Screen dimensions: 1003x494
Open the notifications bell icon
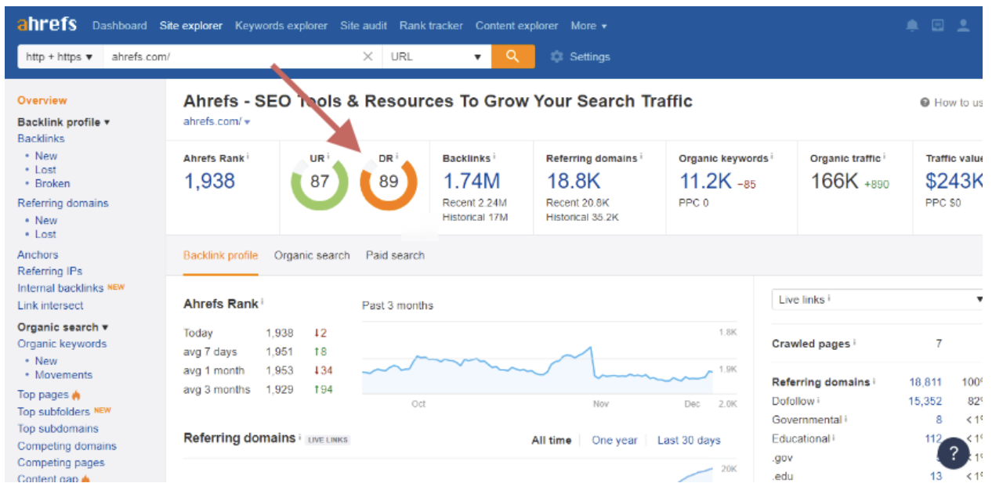click(x=912, y=25)
